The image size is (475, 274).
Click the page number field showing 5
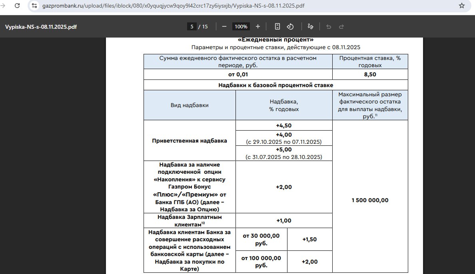click(192, 27)
